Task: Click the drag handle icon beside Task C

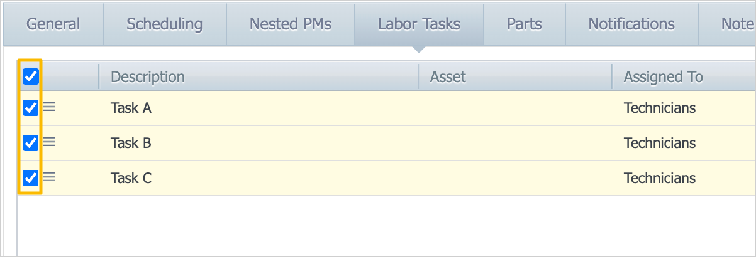Action: click(49, 178)
